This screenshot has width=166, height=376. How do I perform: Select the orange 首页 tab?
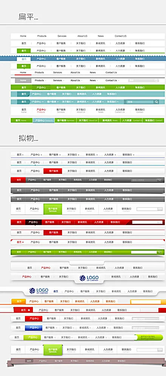[x=19, y=301]
